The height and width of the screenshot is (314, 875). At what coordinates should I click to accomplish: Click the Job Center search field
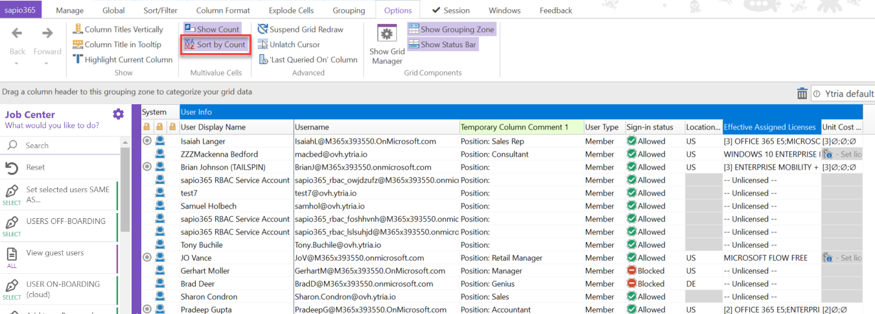(65, 146)
